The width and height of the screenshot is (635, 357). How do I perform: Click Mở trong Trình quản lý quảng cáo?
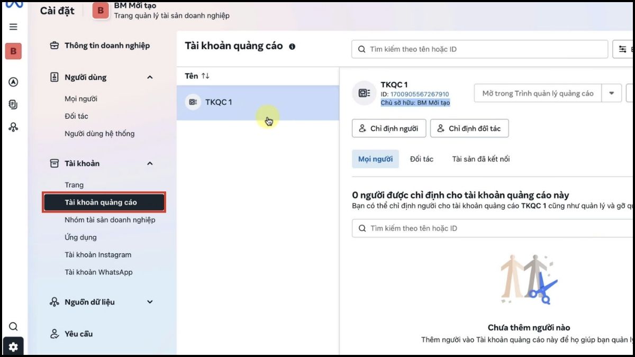coord(538,93)
